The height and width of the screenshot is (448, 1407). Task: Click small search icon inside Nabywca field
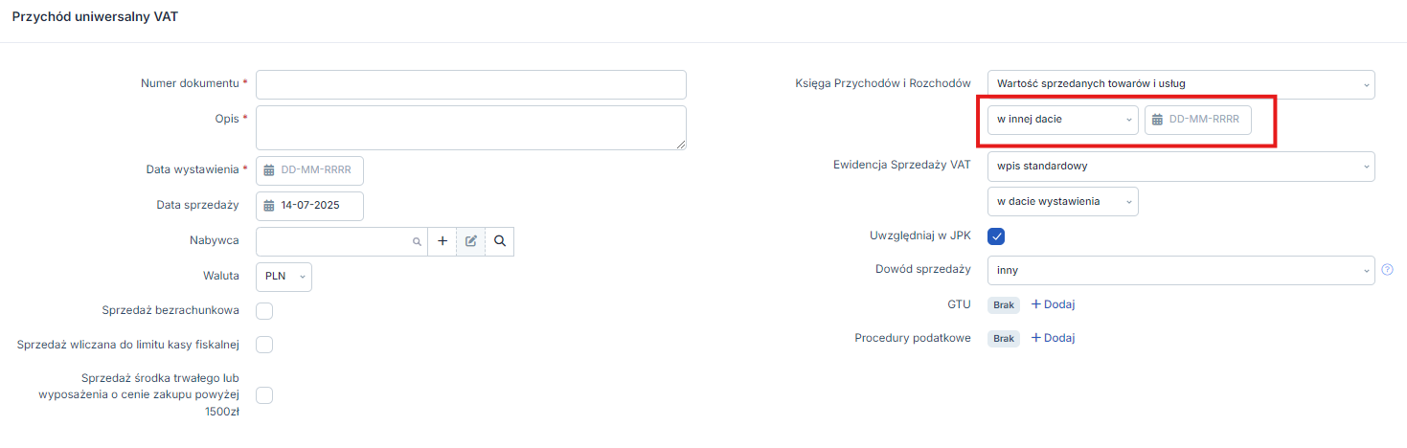(x=417, y=242)
